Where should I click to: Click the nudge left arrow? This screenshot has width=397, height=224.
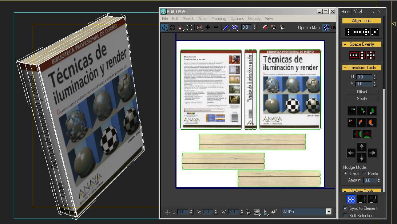coord(351,152)
